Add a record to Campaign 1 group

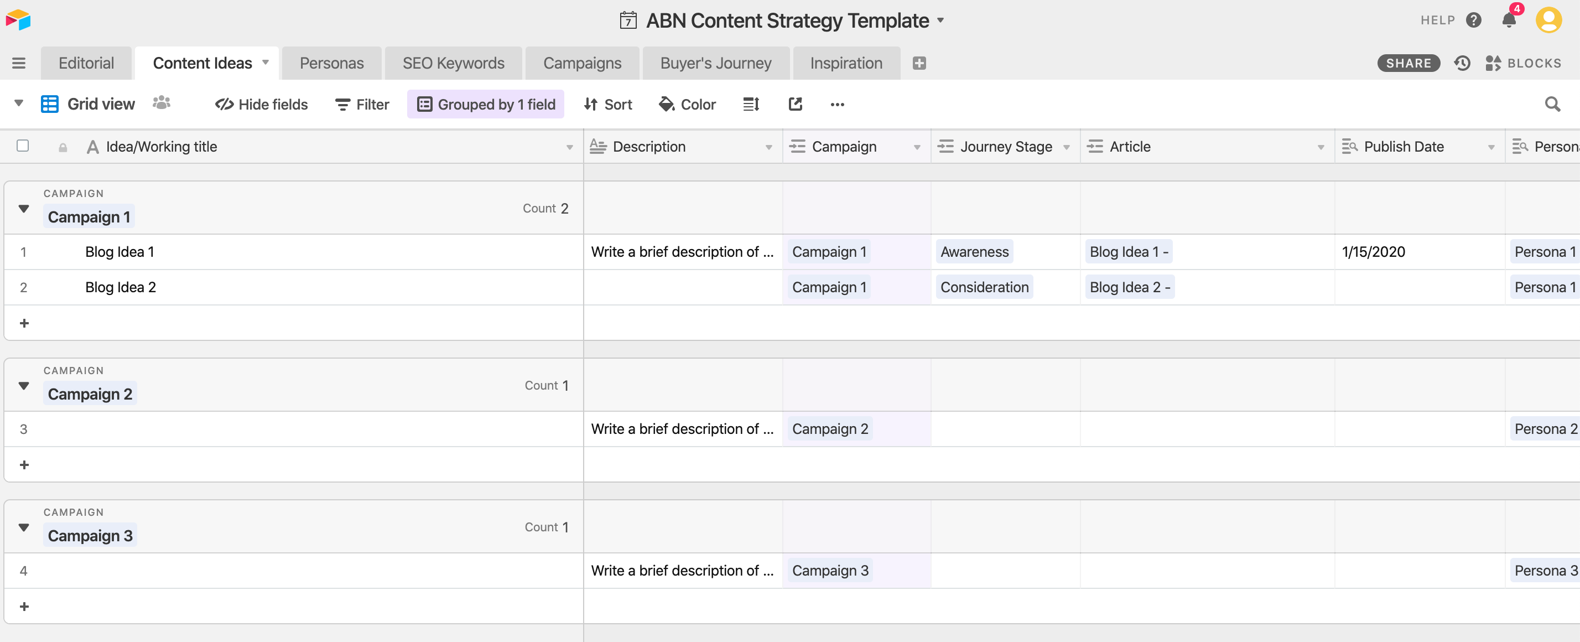(24, 323)
